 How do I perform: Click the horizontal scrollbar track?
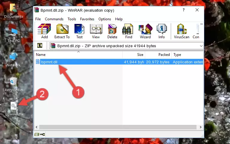[x=118, y=127]
